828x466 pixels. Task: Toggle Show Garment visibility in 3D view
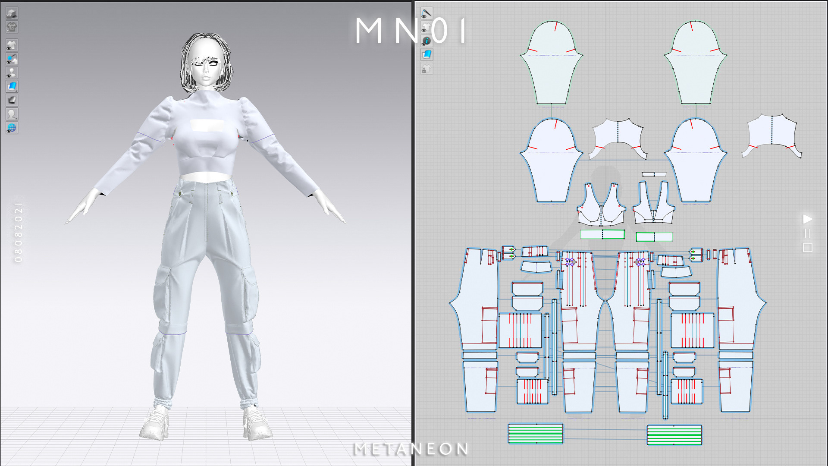click(x=12, y=45)
